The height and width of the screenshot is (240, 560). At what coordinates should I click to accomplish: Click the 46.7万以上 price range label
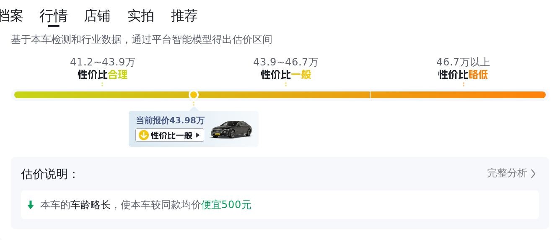pyautogui.click(x=463, y=62)
